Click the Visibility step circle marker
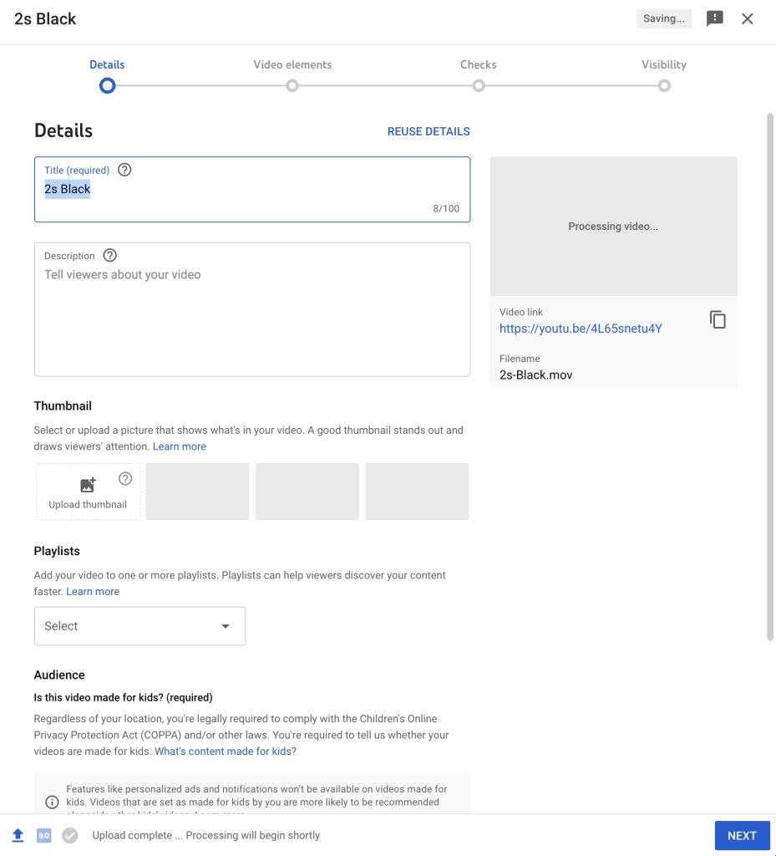Screen dimensions: 776x856 click(x=664, y=86)
